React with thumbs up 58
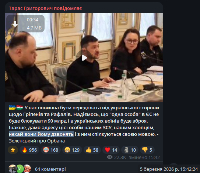The height and width of the screenshot is (173, 200). click(x=92, y=150)
